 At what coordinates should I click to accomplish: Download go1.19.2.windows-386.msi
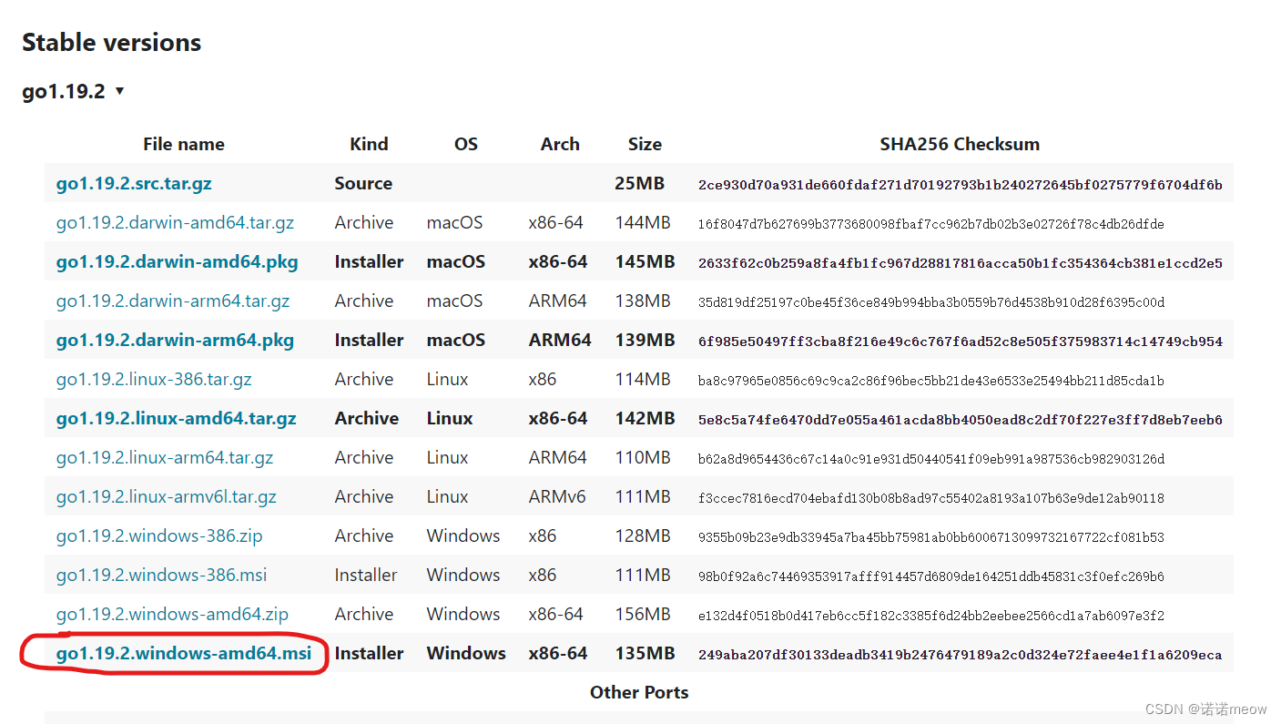[x=161, y=575]
